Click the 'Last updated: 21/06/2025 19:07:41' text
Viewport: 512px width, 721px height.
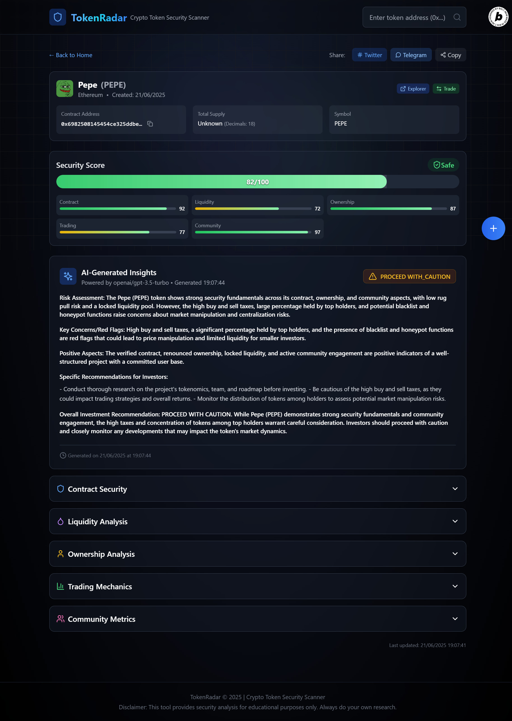427,645
